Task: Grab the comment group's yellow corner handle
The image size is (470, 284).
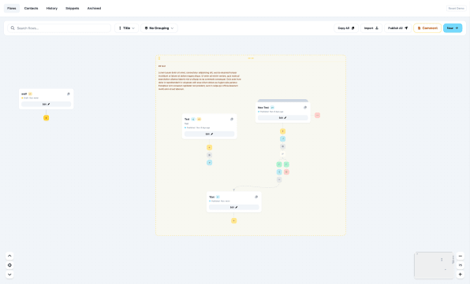Action: [x=159, y=58]
